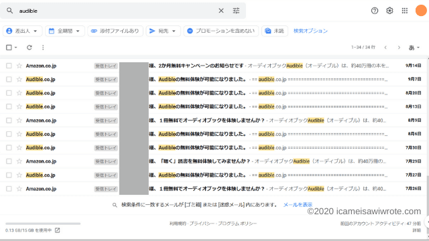Select the 8月20日 email checkbox
This screenshot has height=241, width=429.
click(x=9, y=93)
